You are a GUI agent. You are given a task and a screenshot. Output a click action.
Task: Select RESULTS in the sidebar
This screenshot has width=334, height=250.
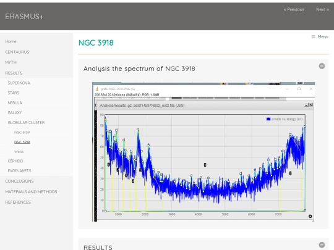tap(14, 73)
